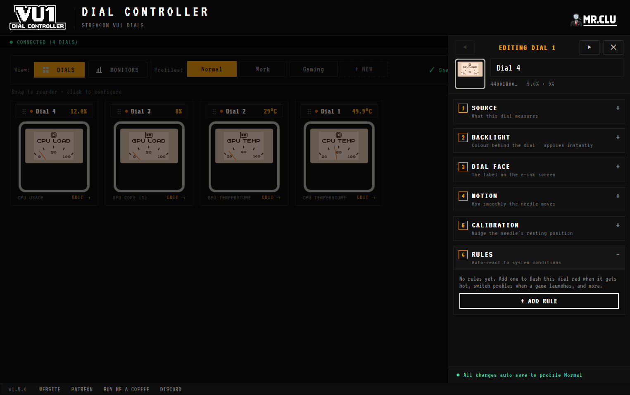The width and height of the screenshot is (630, 395).
Task: Click drag handle on Dial 2 card
Action: pyautogui.click(x=214, y=111)
